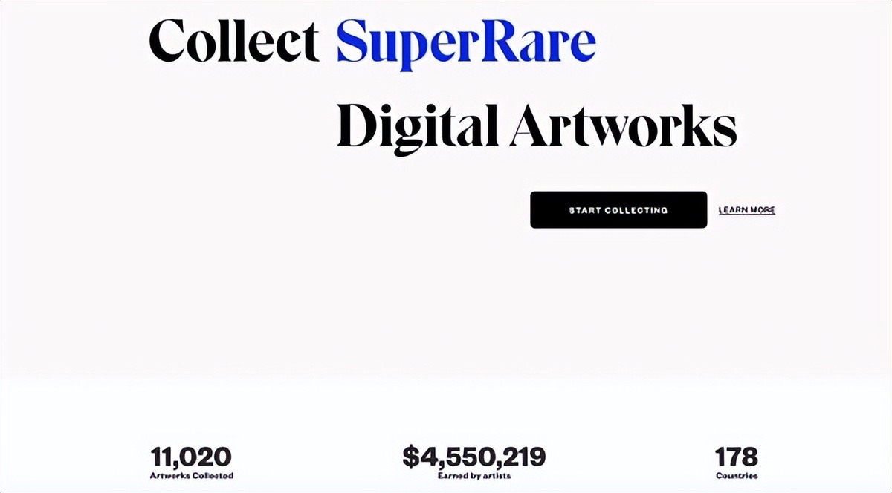
Task: Select the 178 statistic number
Action: 736,457
